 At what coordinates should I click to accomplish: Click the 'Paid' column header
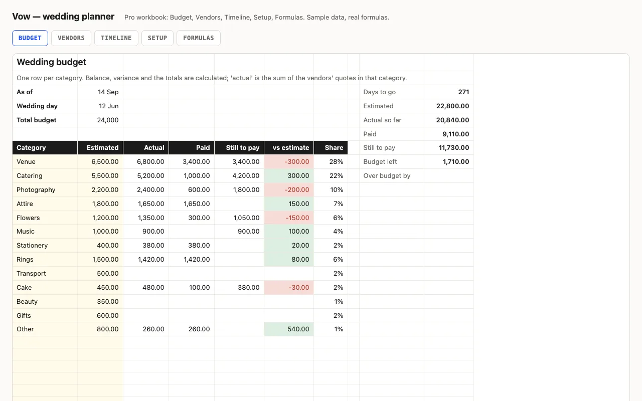[192, 148]
